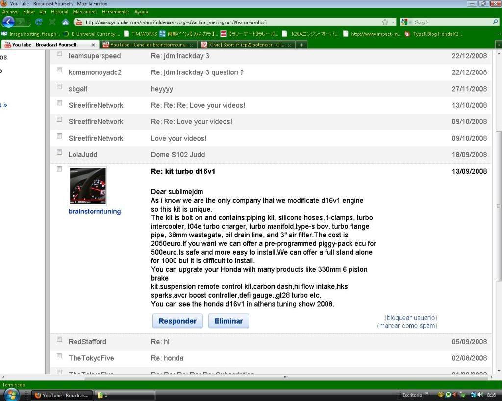
Task: Open the www.impact-m bookmark
Action: pos(372,34)
